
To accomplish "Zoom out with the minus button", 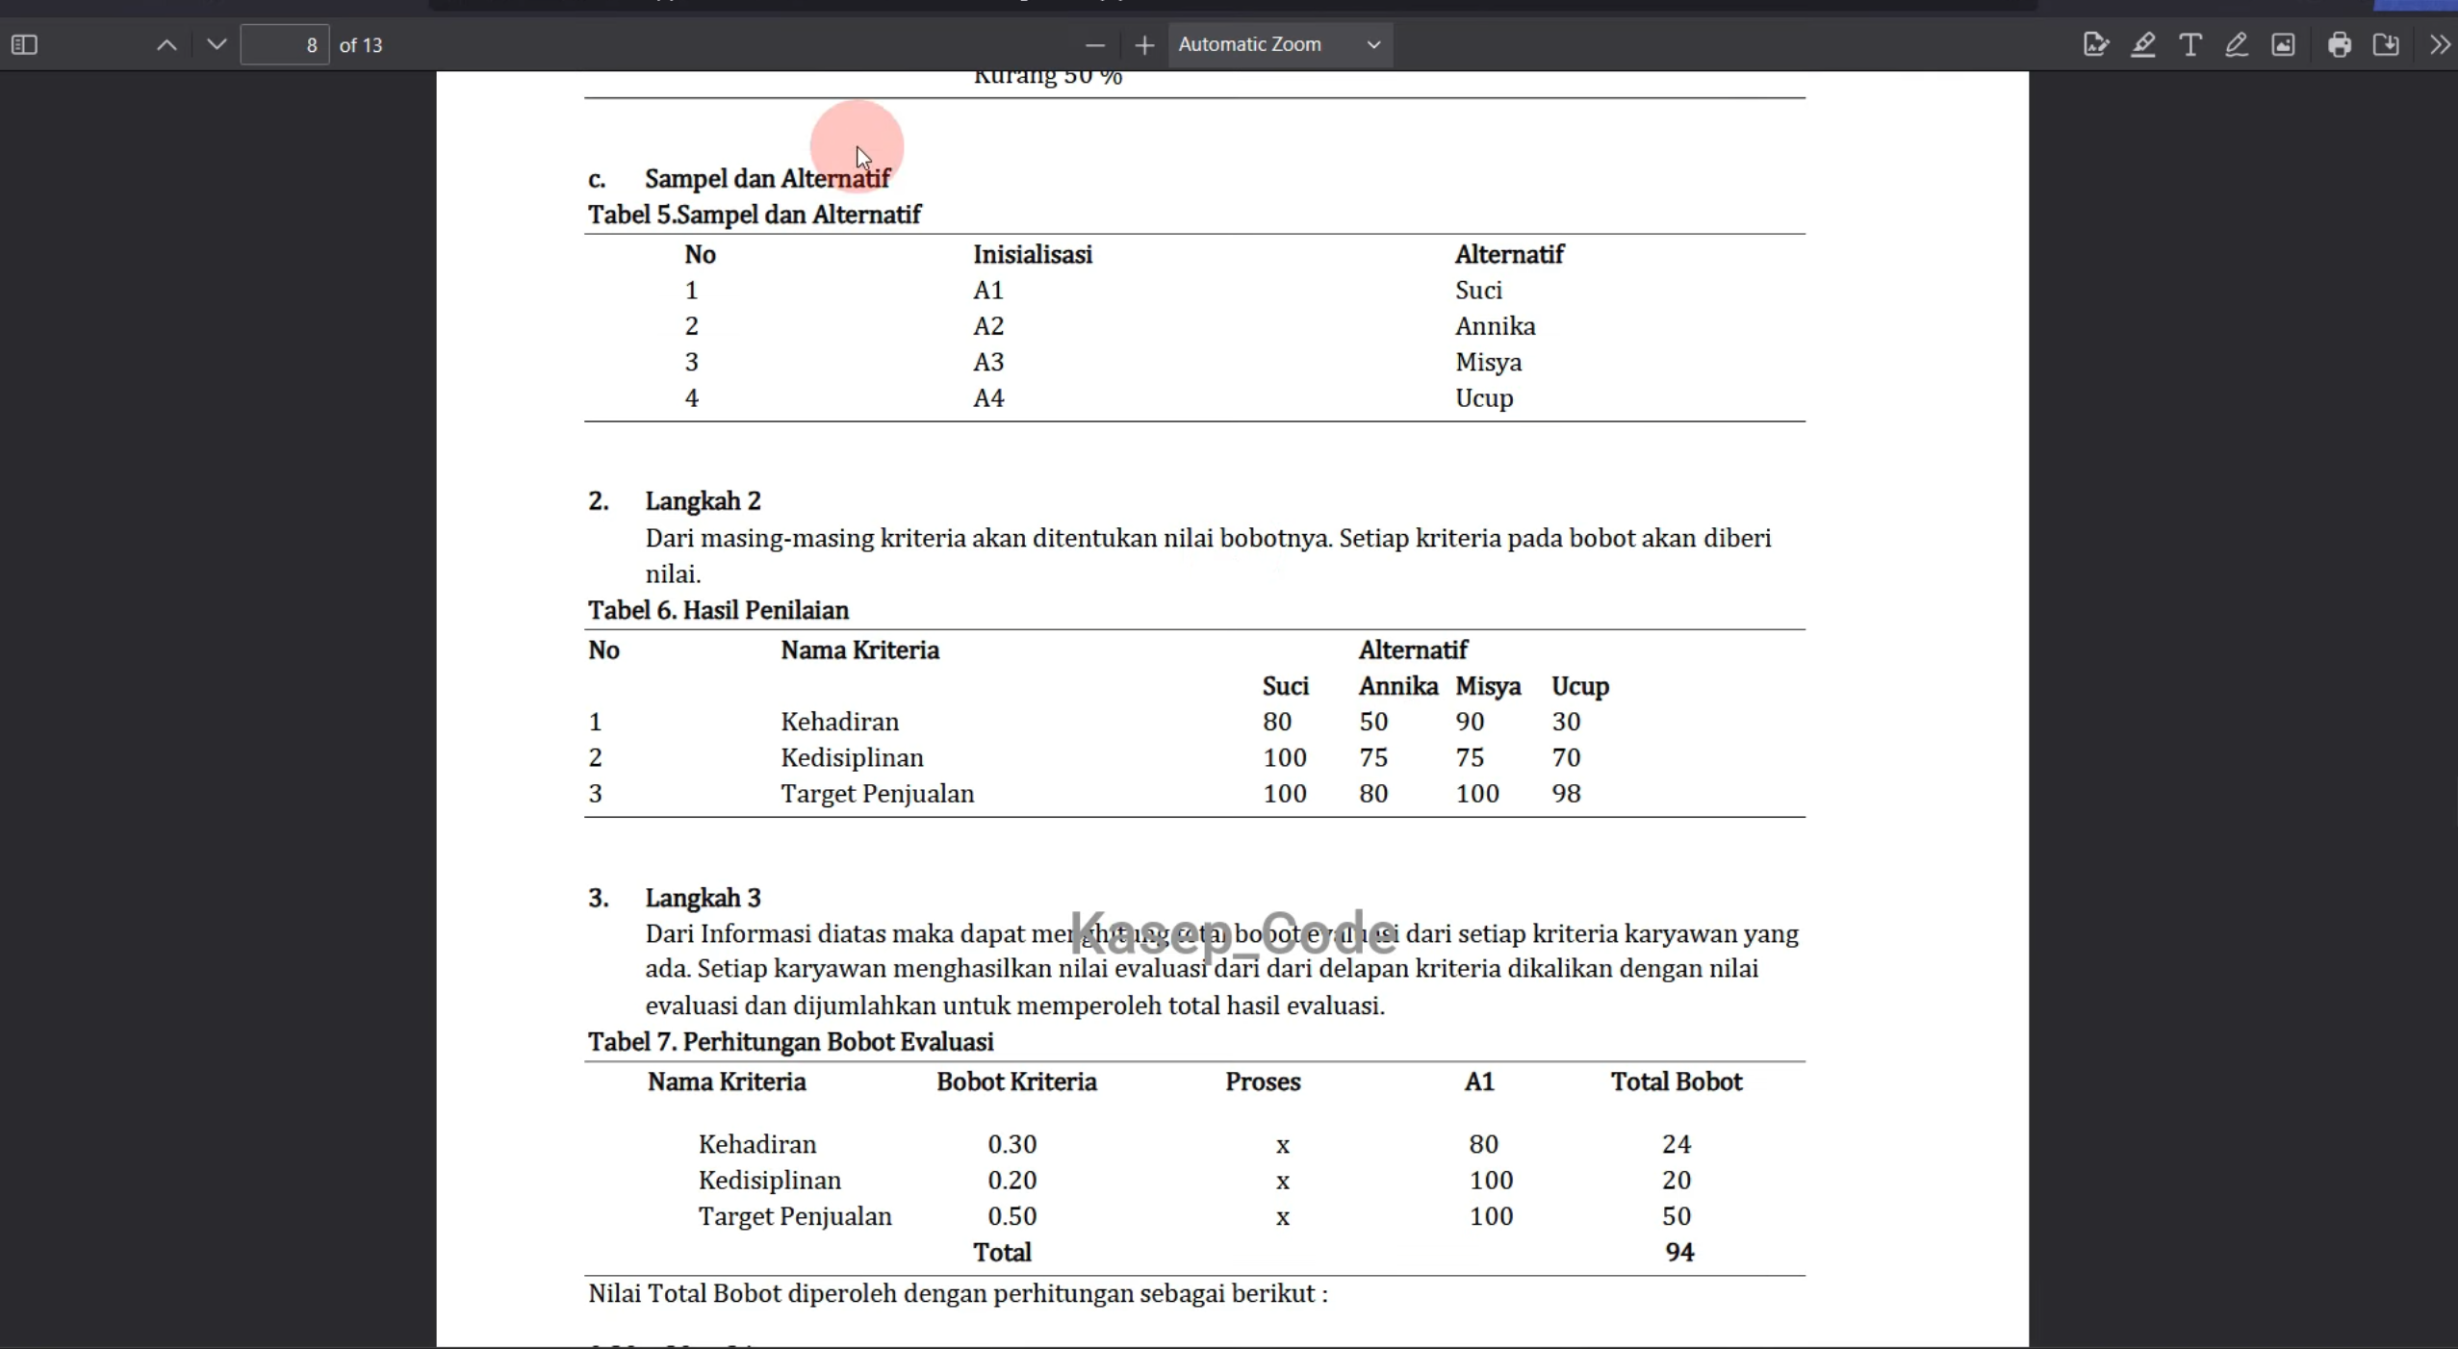I will click(1094, 44).
